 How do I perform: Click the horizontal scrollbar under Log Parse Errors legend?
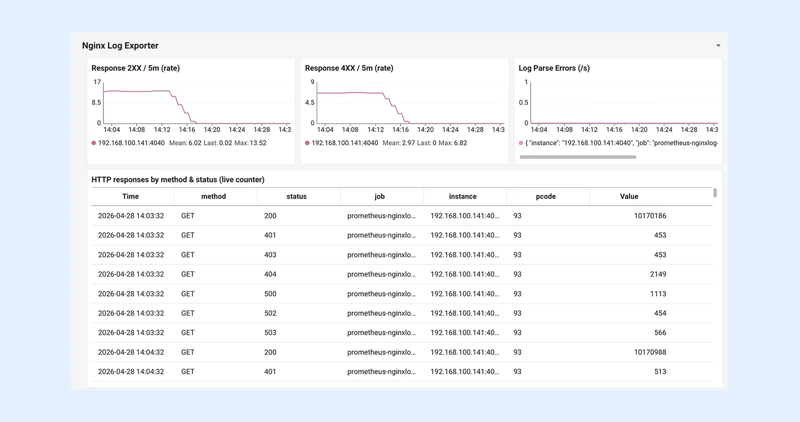coord(578,157)
